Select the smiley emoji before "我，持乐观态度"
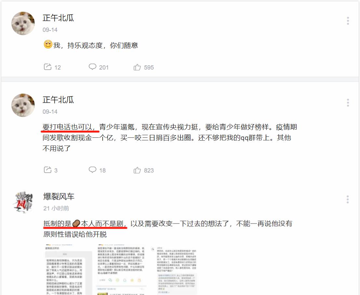 [48, 44]
